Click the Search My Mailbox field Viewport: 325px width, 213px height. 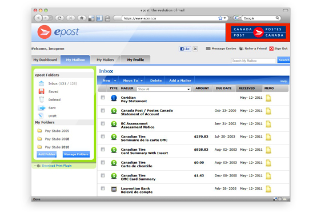point(254,61)
